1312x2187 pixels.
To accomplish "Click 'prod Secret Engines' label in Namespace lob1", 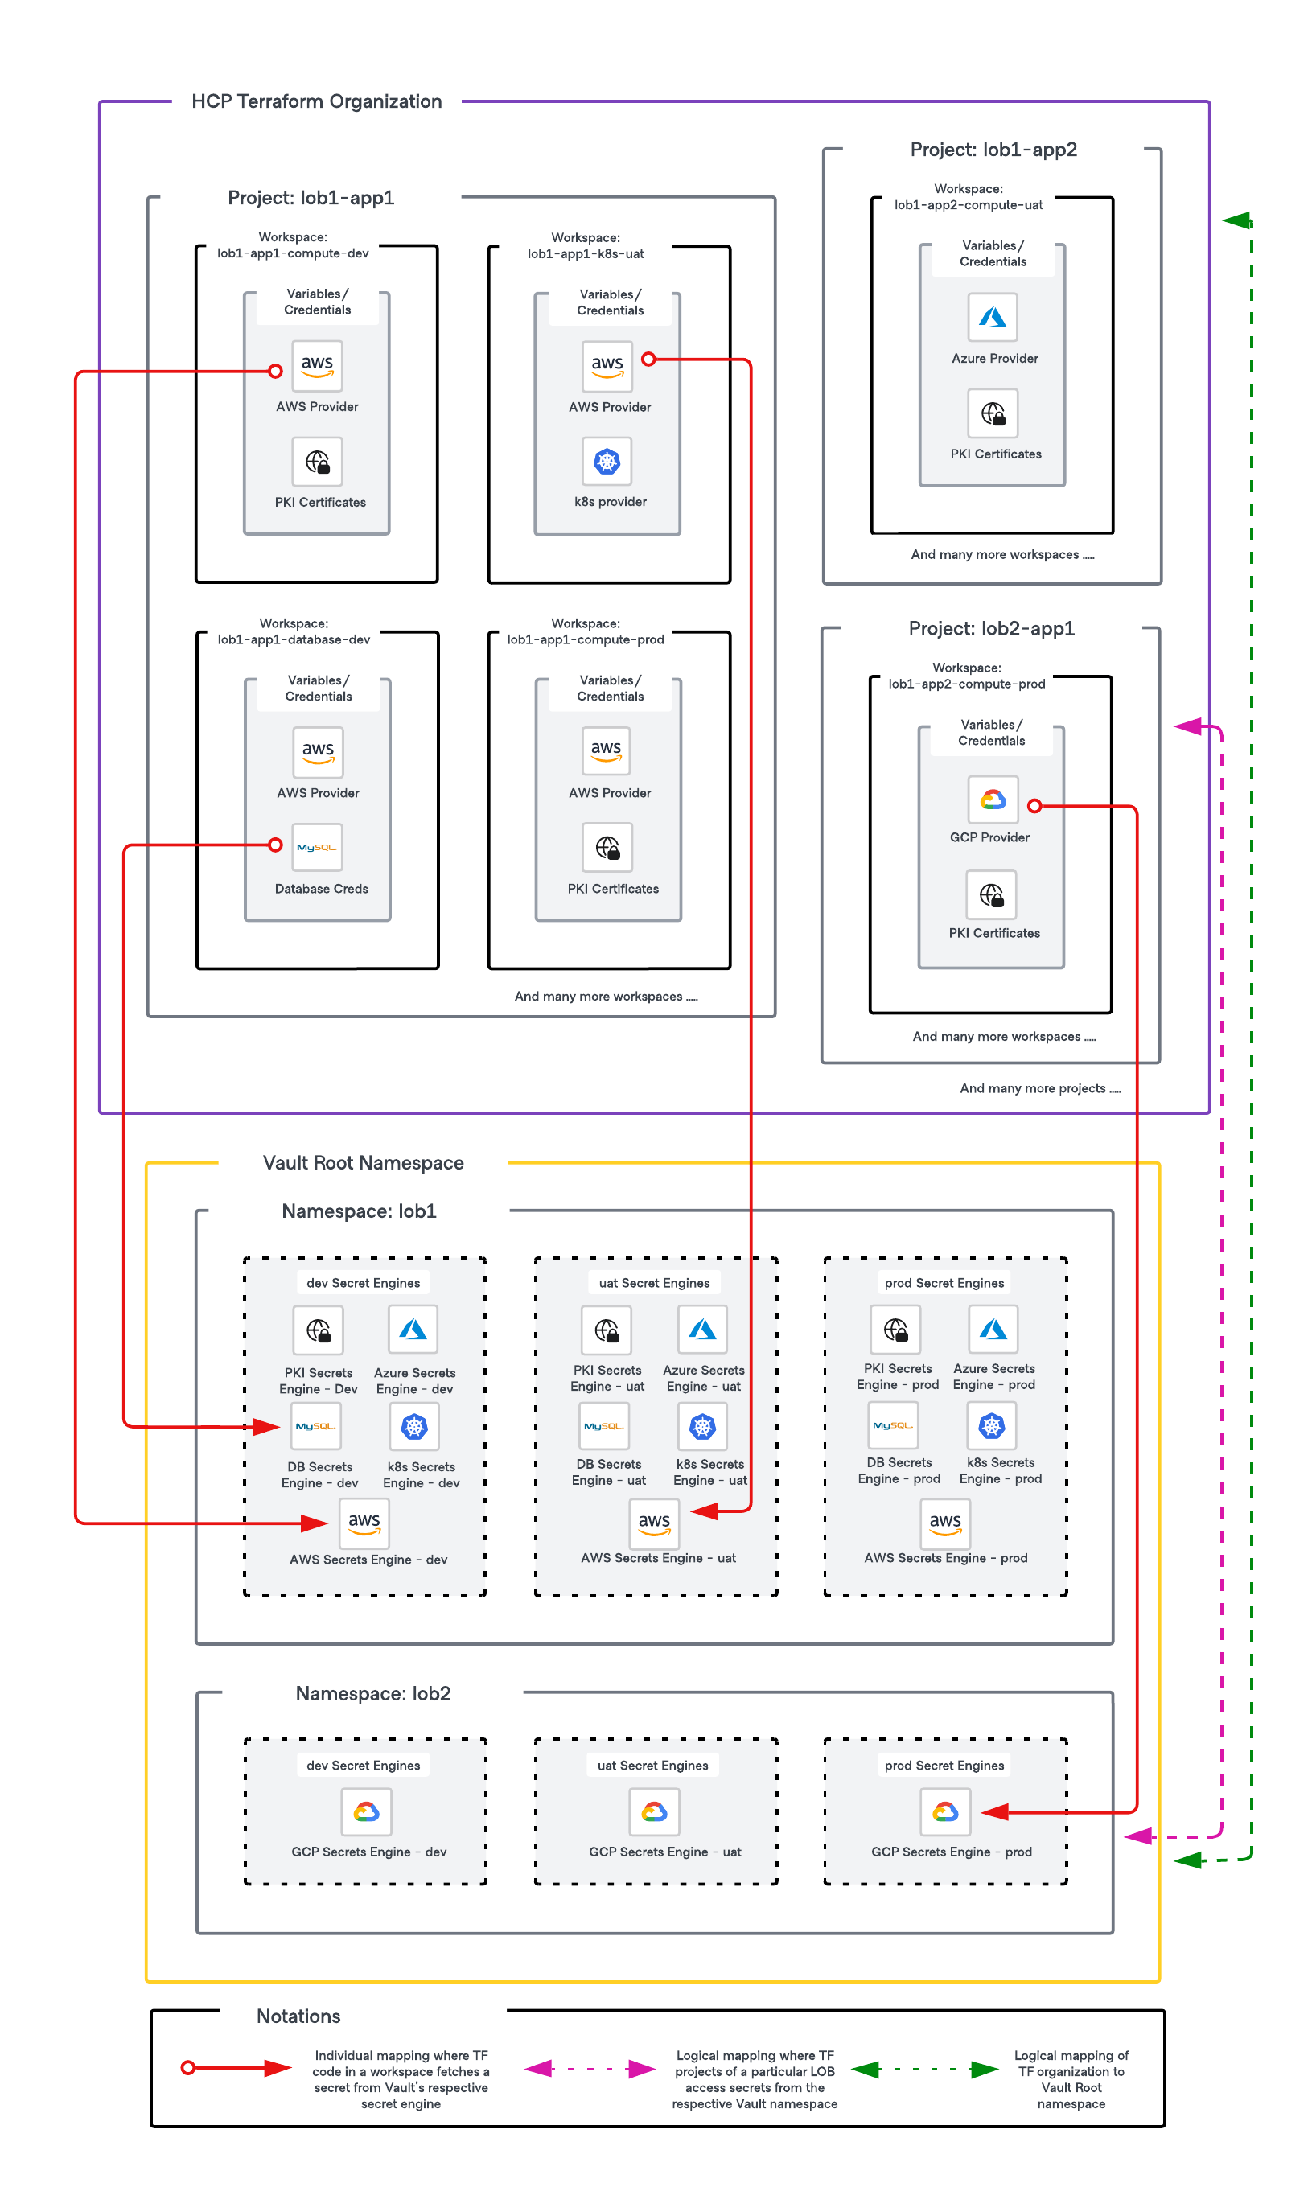I will [x=944, y=1283].
